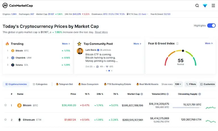Click the comments icon showing 49
The width and height of the screenshot is (218, 131).
pos(97,66)
